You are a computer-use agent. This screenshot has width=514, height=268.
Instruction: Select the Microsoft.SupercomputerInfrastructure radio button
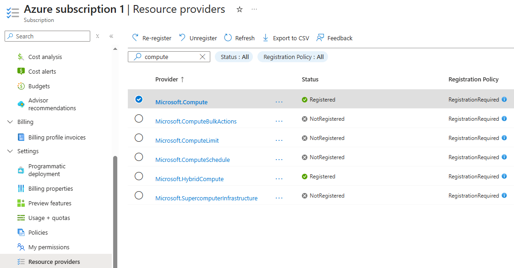[x=139, y=195]
